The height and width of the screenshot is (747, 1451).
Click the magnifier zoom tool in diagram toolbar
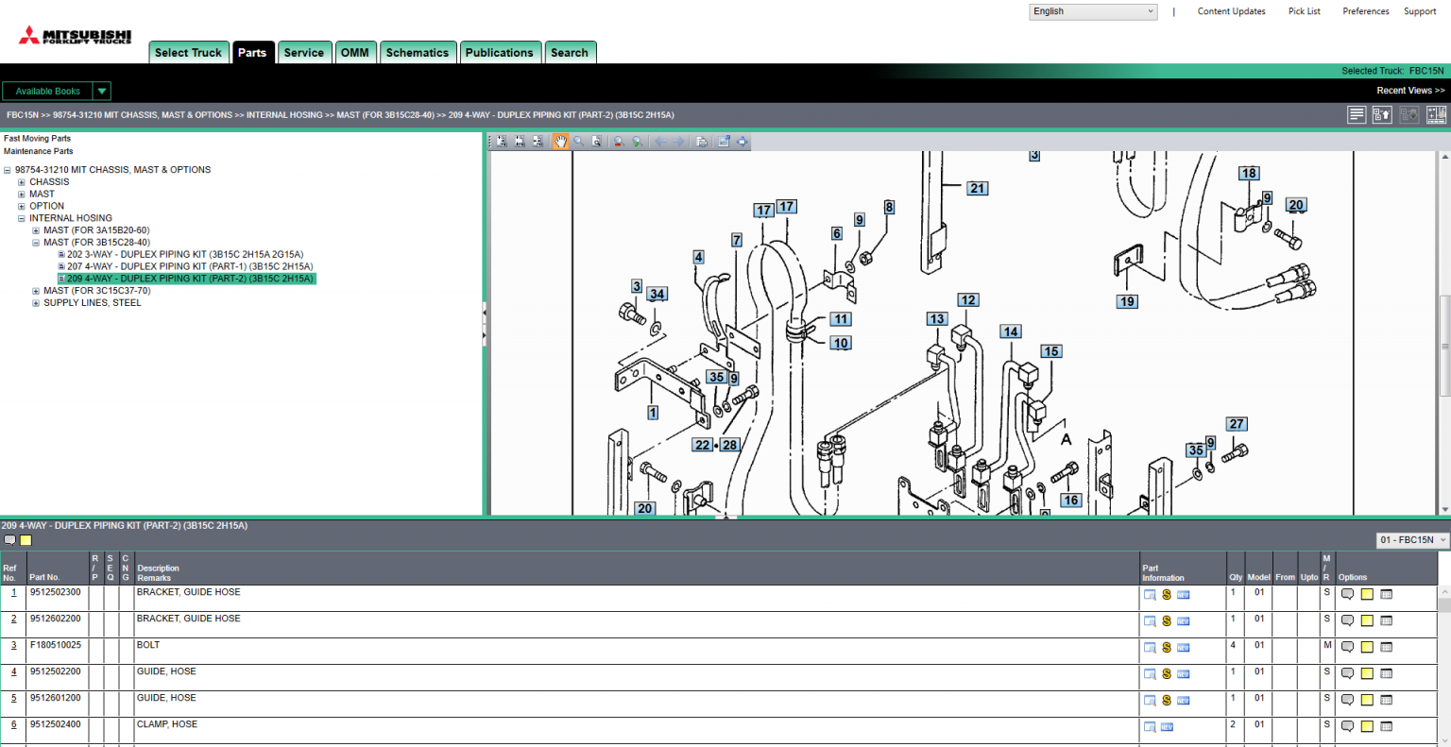tap(578, 142)
